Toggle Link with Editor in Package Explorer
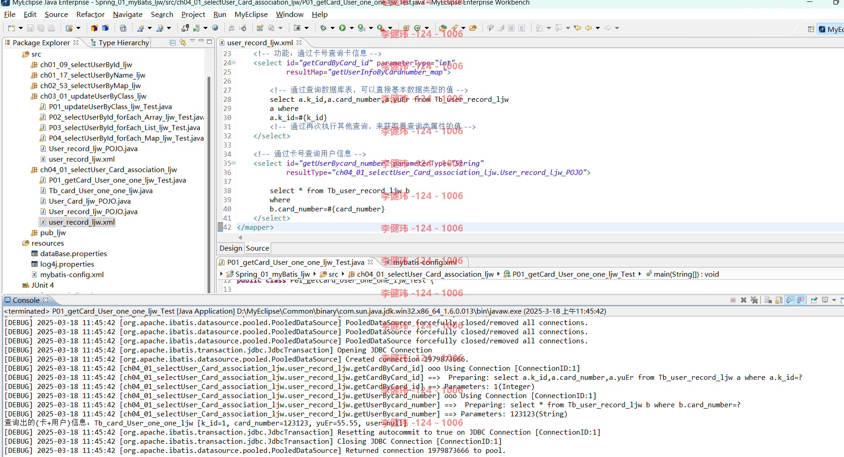This screenshot has height=457, width=844. [x=183, y=42]
